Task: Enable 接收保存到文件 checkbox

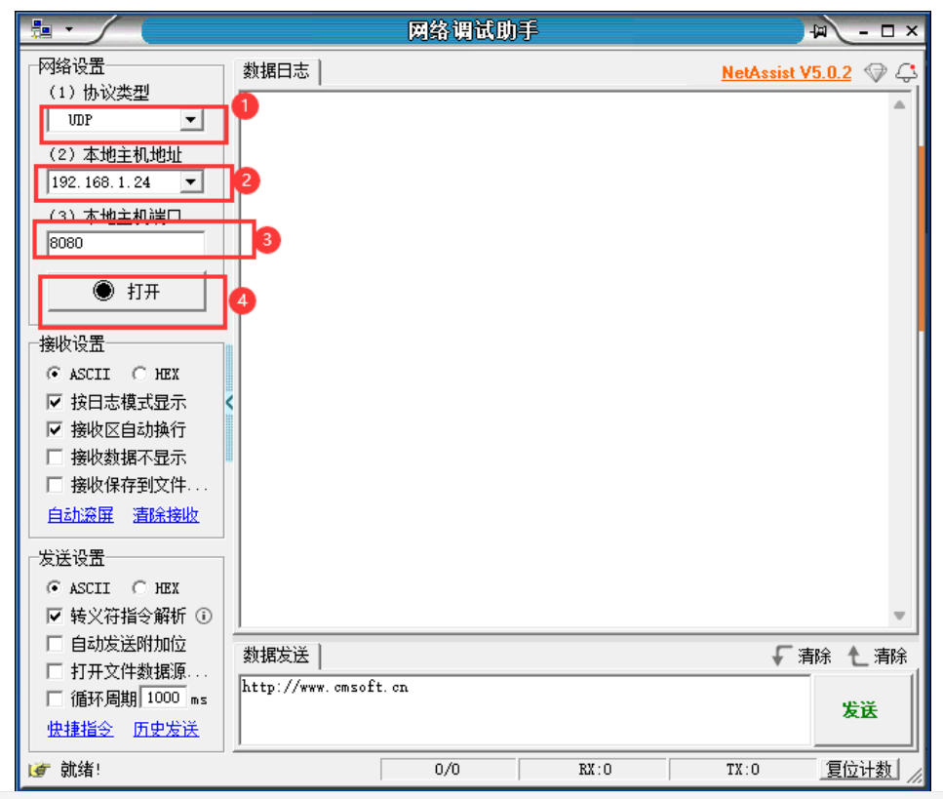Action: click(55, 485)
